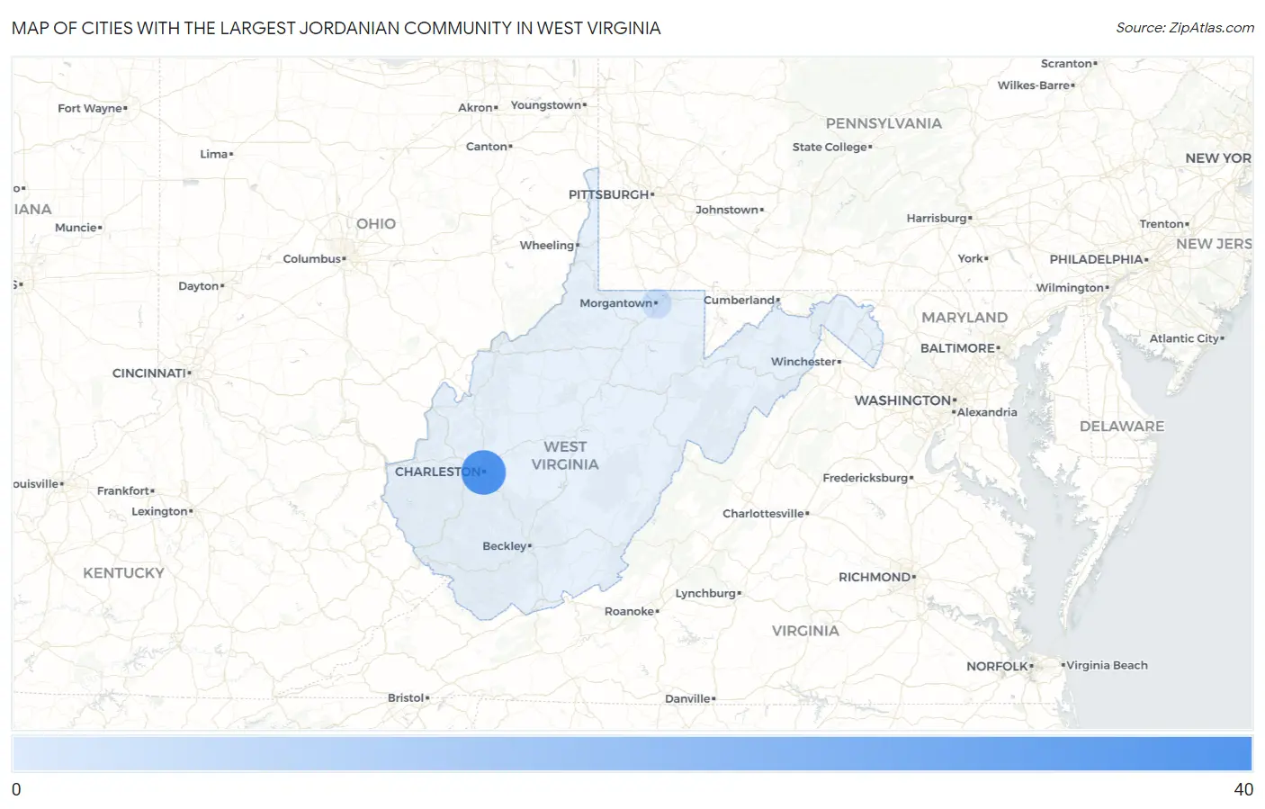Click the 'Wilmington' city label

1070,288
